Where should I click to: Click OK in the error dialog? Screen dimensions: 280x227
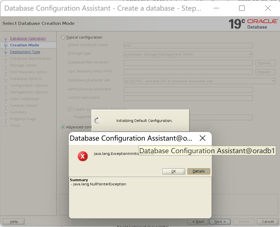(x=174, y=171)
